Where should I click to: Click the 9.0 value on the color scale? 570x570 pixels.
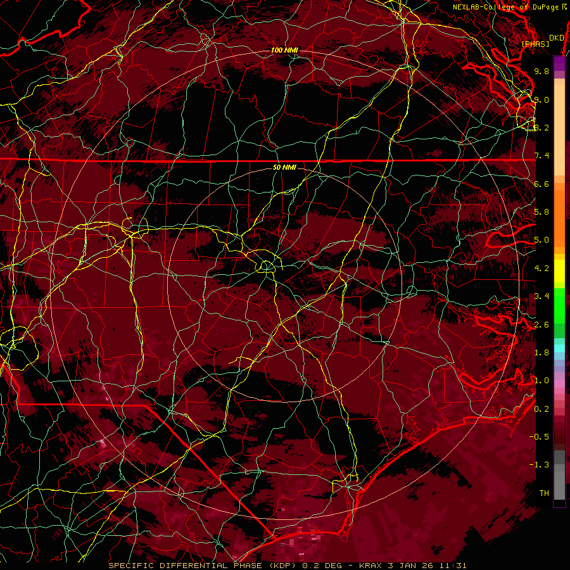(x=541, y=99)
